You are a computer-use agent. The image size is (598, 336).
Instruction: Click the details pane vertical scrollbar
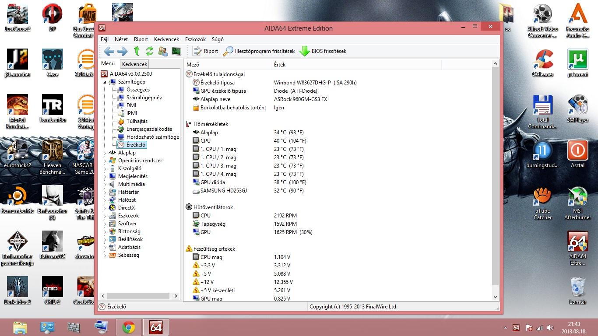[495, 175]
